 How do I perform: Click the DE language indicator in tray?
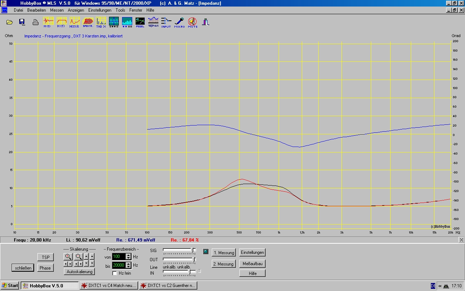433,286
